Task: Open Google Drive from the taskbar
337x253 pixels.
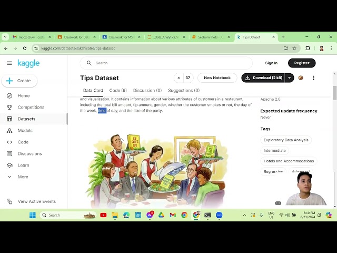Action: coord(161,215)
